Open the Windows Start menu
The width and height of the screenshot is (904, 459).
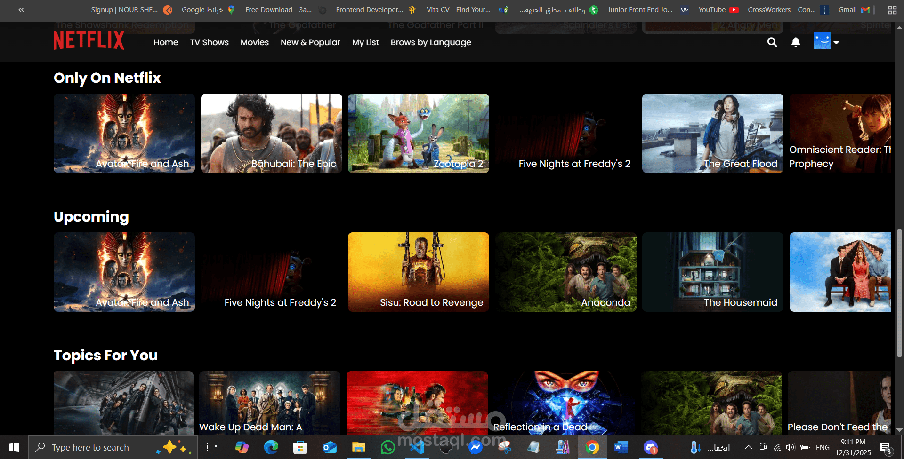[x=14, y=447]
